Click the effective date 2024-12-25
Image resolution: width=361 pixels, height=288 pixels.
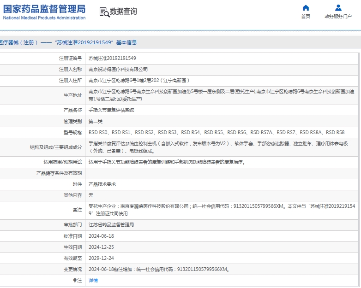click(x=101, y=247)
